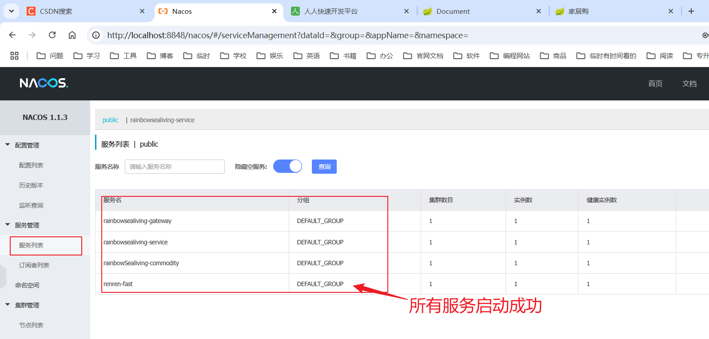Image resolution: width=709 pixels, height=339 pixels.
Task: View site information icon in address bar
Action: click(96, 35)
